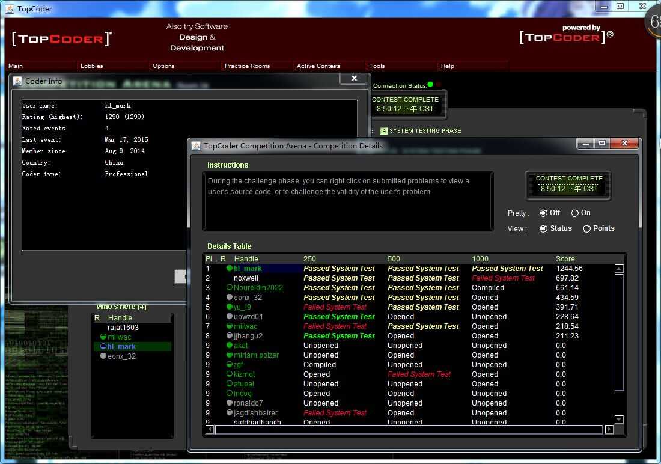Click the system testing phase number icon
The image size is (661, 464).
[x=383, y=131]
